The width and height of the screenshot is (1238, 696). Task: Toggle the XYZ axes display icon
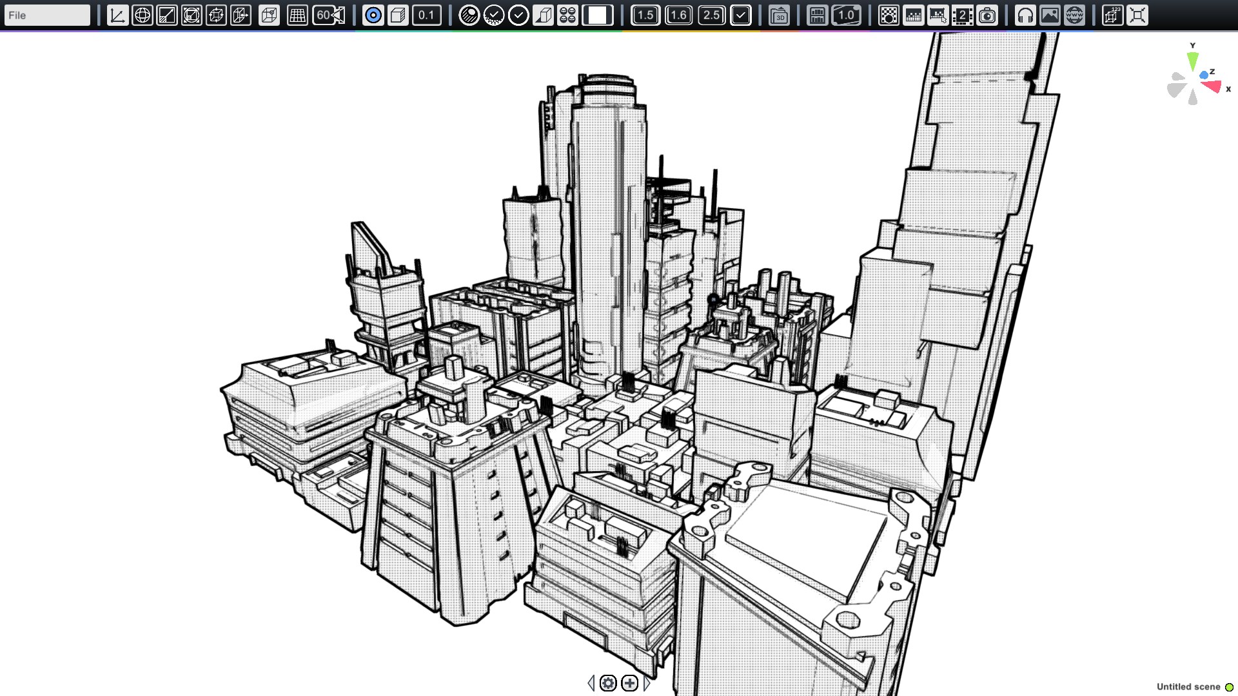tap(117, 15)
